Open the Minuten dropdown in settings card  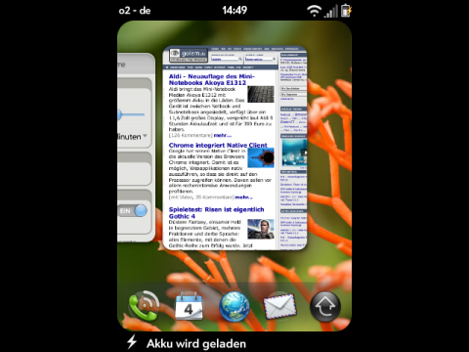pyautogui.click(x=132, y=136)
